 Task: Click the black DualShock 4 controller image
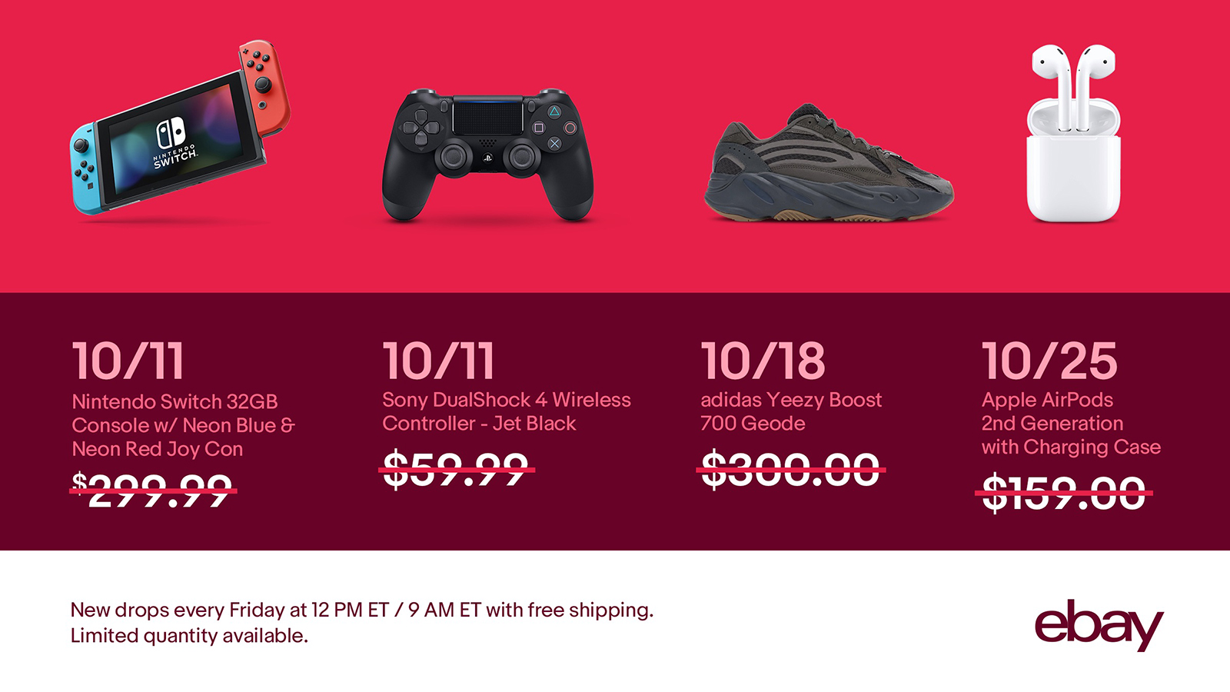coord(488,155)
